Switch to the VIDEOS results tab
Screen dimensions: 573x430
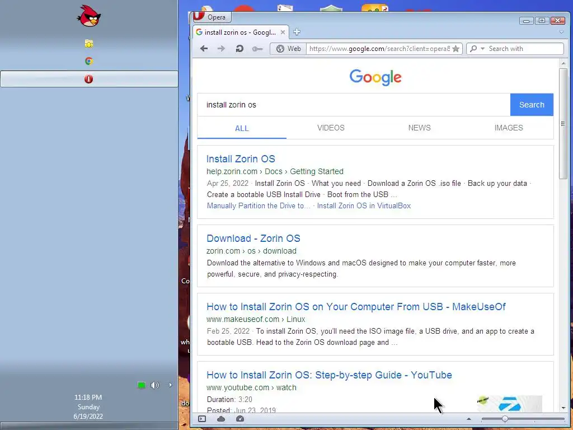tap(331, 128)
